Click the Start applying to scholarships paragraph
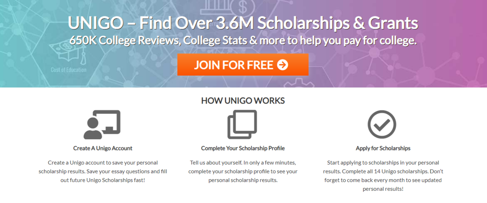Viewport: 487px width, 203px height. (x=383, y=175)
